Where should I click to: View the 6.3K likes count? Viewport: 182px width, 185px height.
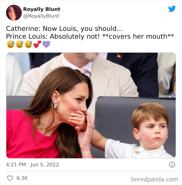(x=22, y=178)
